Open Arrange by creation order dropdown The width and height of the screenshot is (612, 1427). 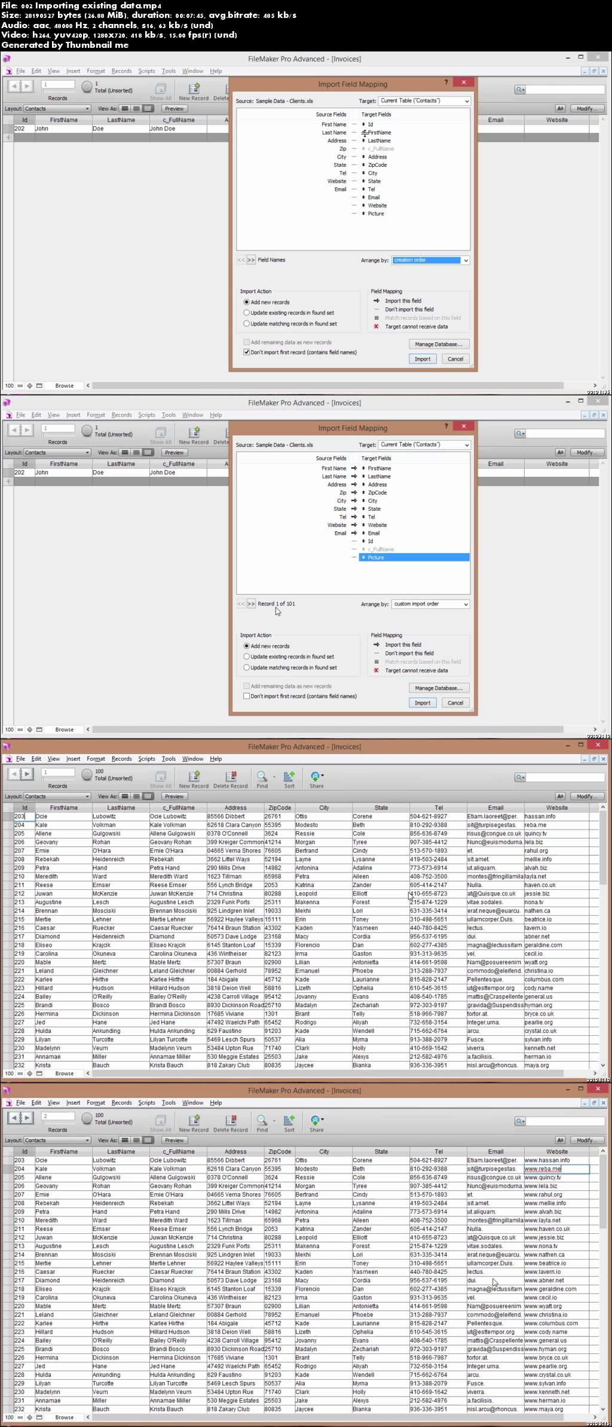point(431,260)
